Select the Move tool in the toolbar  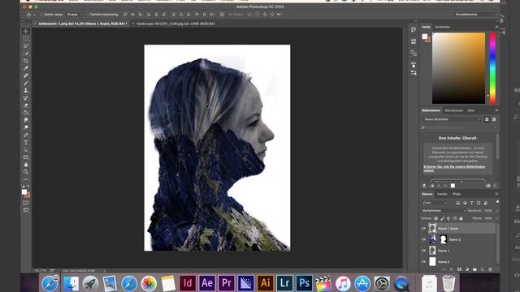point(26,31)
